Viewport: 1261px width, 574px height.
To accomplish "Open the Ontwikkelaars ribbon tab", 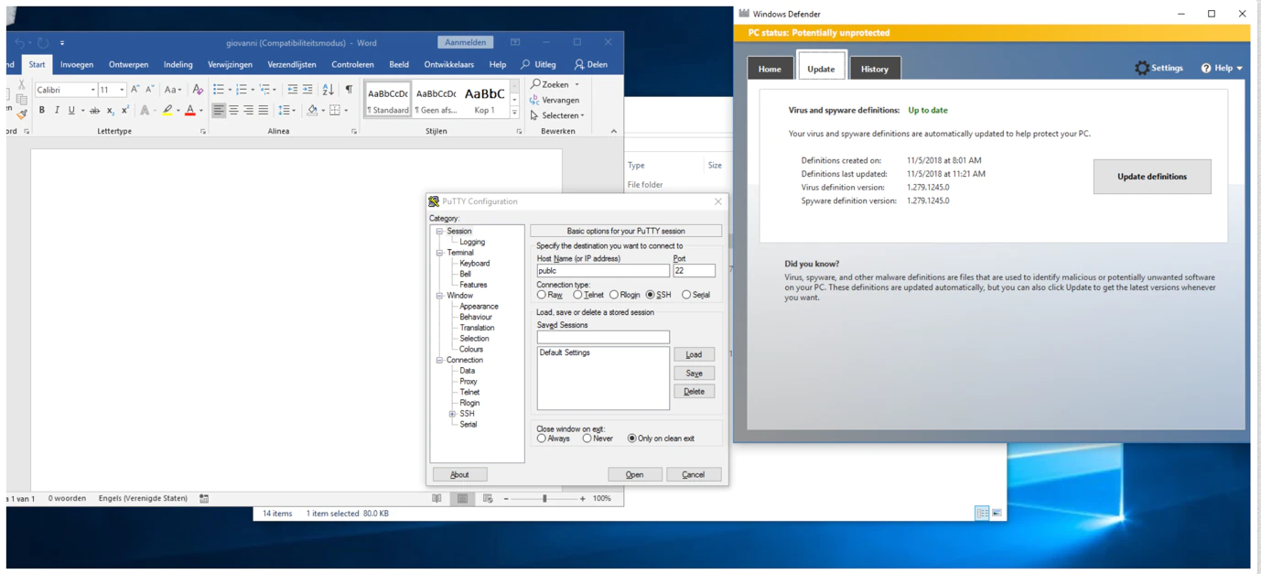I will tap(448, 65).
